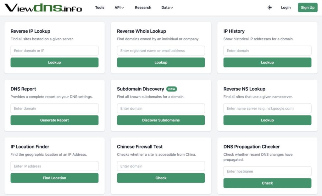Viewport: 322px width, 196px height.
Task: Focus the registrant name or email field
Action: pyautogui.click(x=161, y=51)
